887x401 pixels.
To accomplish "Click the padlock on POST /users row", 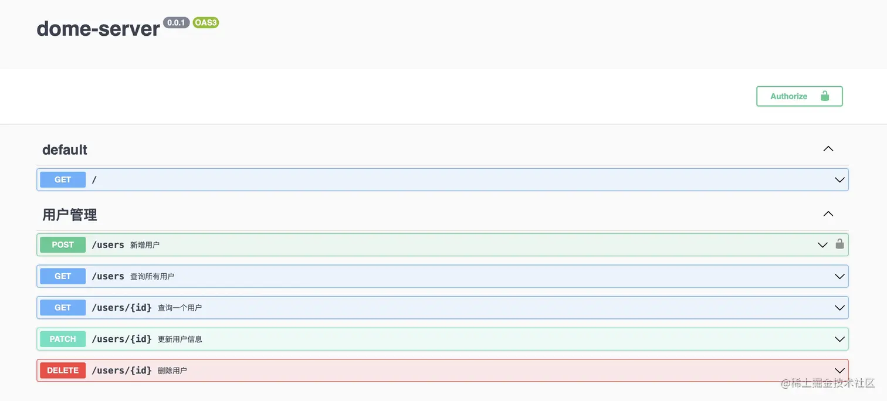I will [x=839, y=244].
